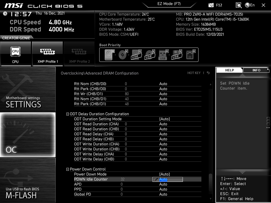Select ODT Read Duration (CHA) row

point(138,124)
